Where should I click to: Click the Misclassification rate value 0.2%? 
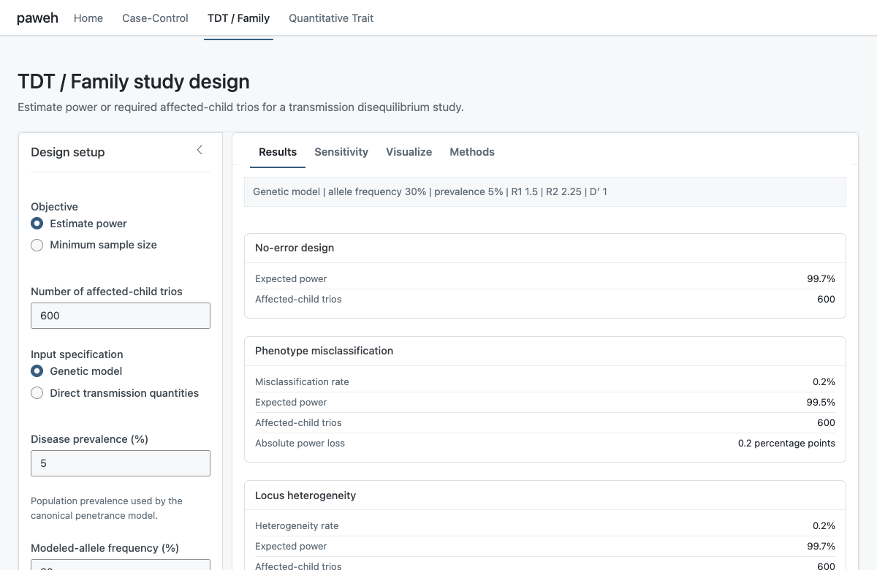[x=823, y=381]
